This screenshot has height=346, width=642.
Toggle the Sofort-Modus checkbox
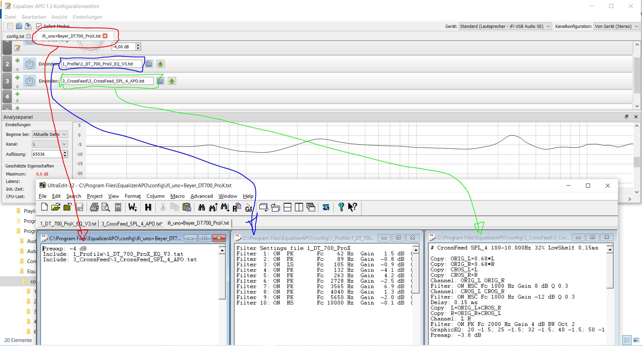coord(39,26)
